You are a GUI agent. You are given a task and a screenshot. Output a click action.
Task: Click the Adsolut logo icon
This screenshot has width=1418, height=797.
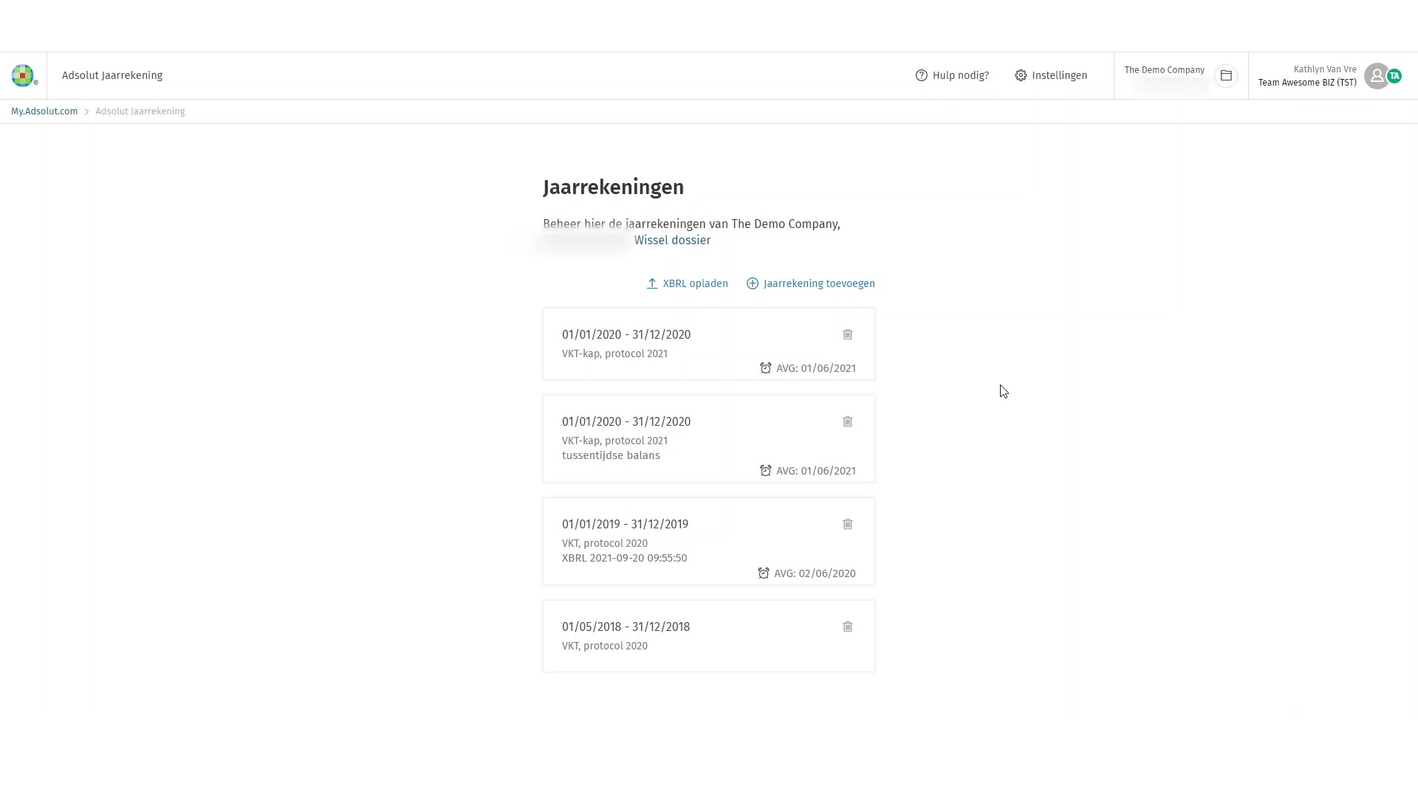point(23,75)
